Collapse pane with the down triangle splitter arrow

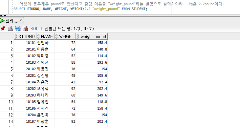pos(5,15)
